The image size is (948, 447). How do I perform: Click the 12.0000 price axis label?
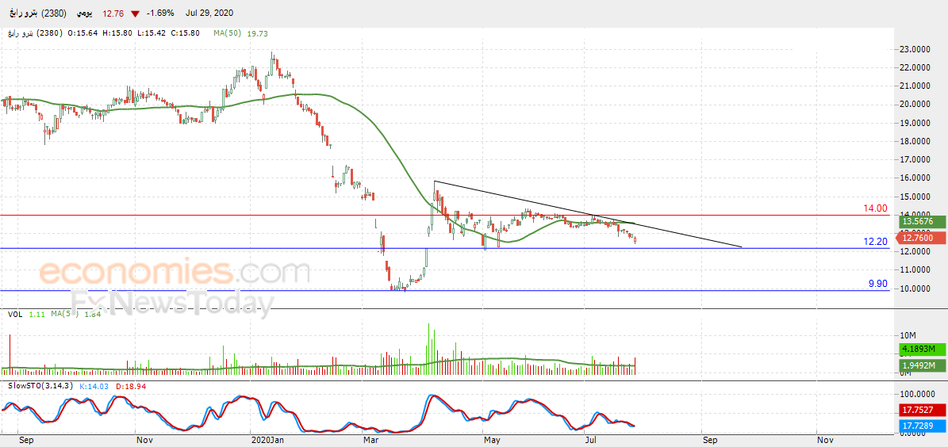click(x=915, y=251)
